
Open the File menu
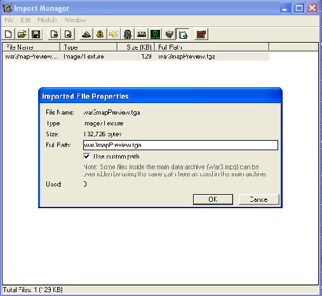coord(9,20)
